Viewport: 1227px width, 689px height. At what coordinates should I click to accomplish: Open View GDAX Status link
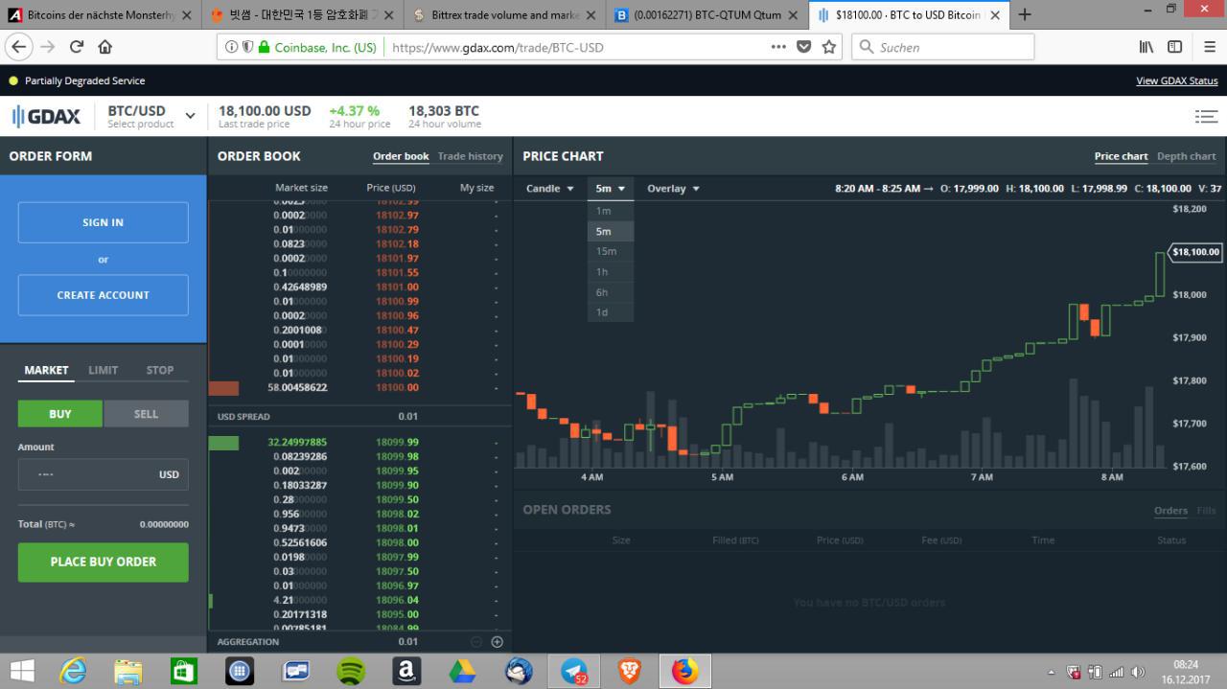(1176, 80)
